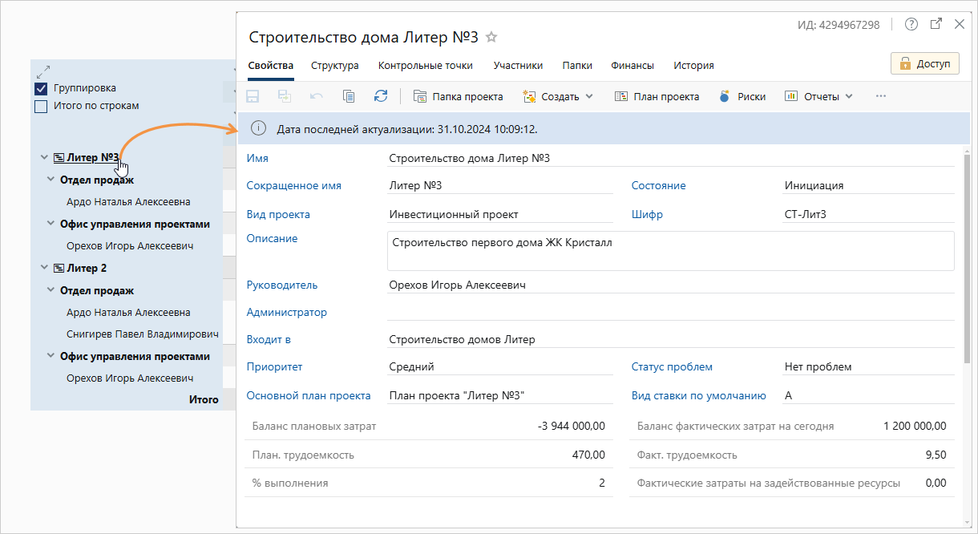
Task: Click the open in new window icon
Action: tap(936, 24)
